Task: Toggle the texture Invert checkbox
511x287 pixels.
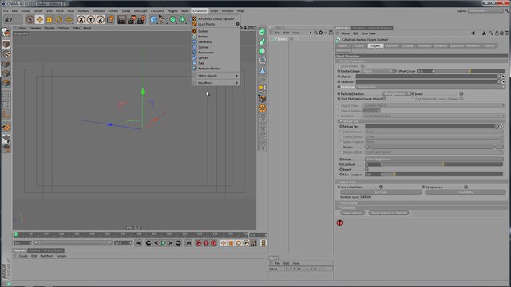Action: [x=366, y=170]
